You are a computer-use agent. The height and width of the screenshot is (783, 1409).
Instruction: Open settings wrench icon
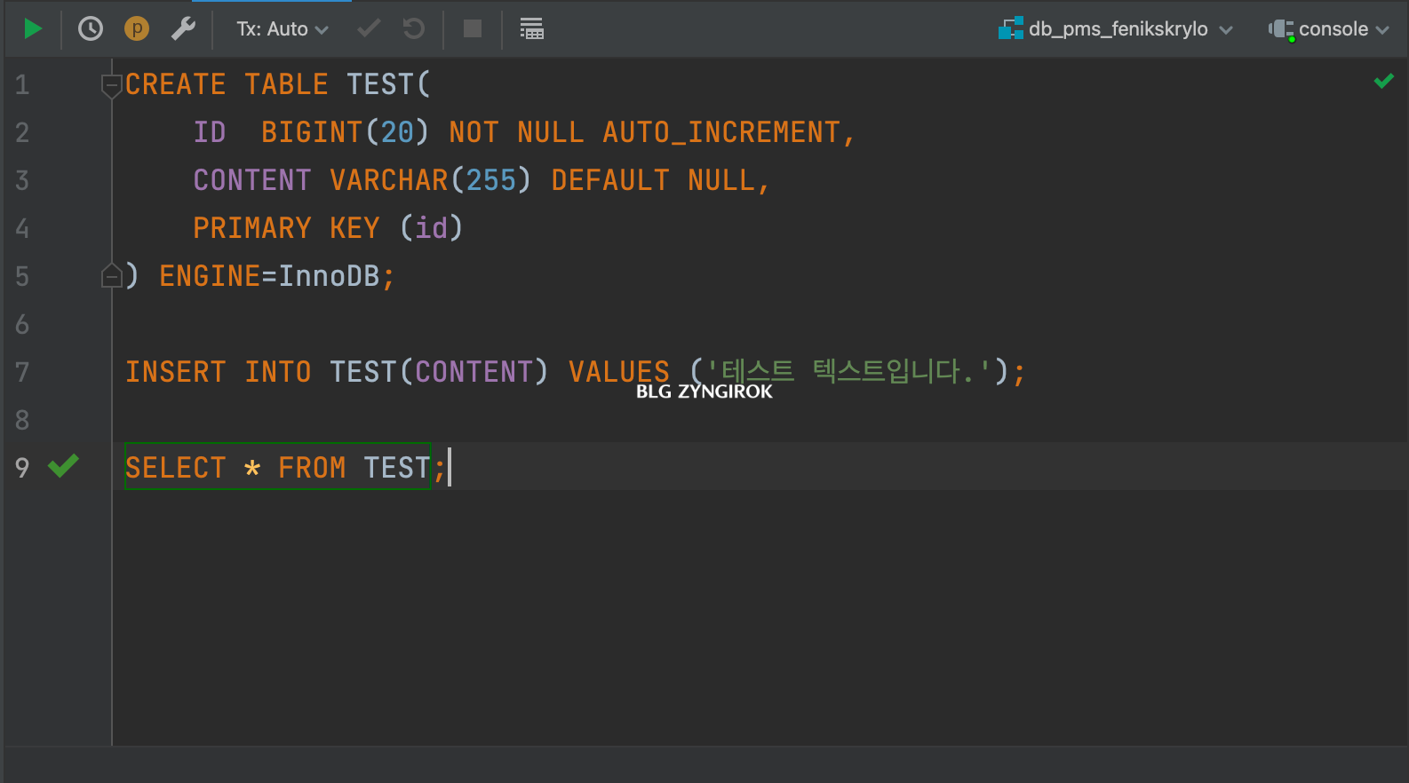tap(183, 29)
